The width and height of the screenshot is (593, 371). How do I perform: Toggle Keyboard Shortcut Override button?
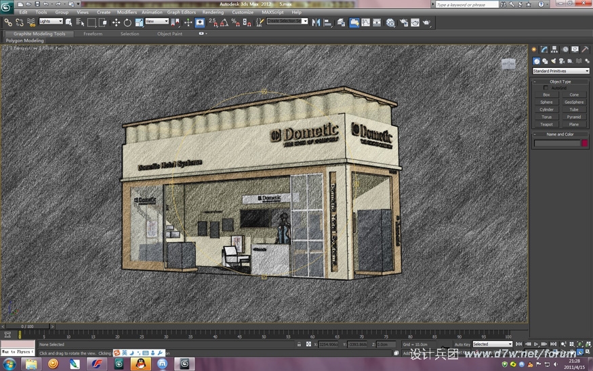coord(200,22)
